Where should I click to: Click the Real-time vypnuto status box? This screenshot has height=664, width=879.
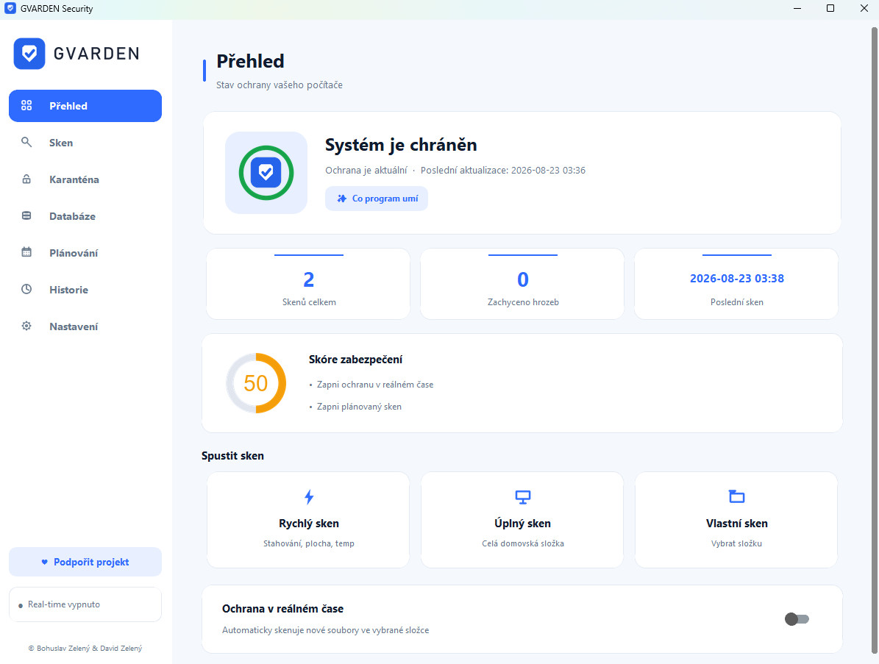[x=85, y=604]
